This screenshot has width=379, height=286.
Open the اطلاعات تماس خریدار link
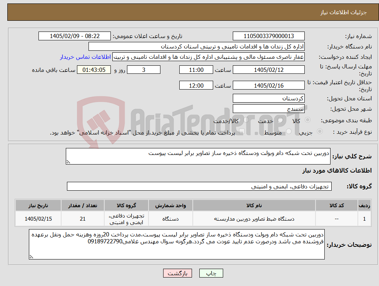85,57
